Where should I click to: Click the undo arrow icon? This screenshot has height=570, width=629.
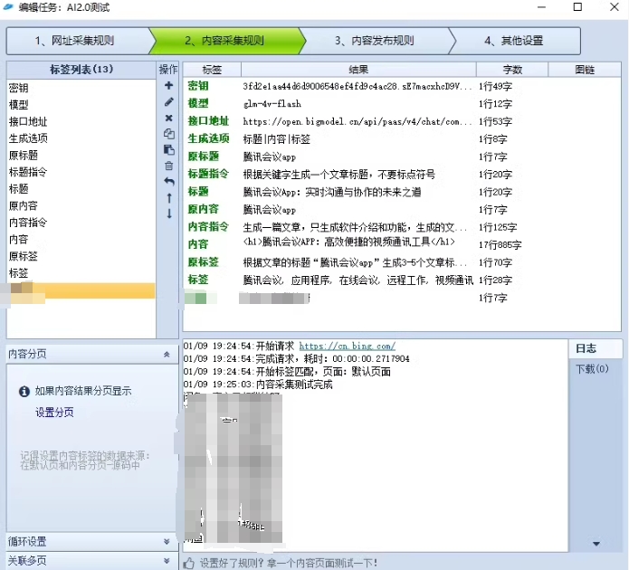pyautogui.click(x=169, y=182)
